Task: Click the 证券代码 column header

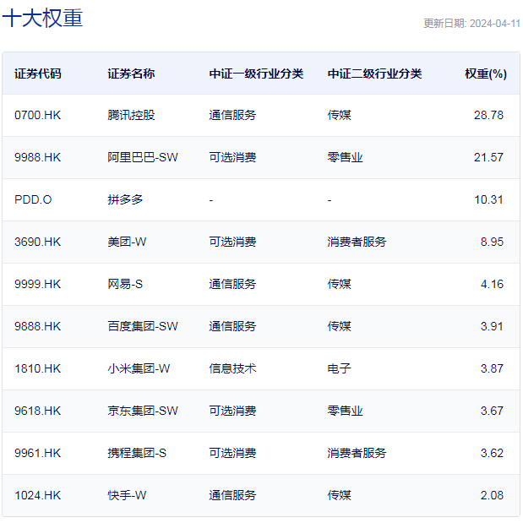Action: (38, 74)
